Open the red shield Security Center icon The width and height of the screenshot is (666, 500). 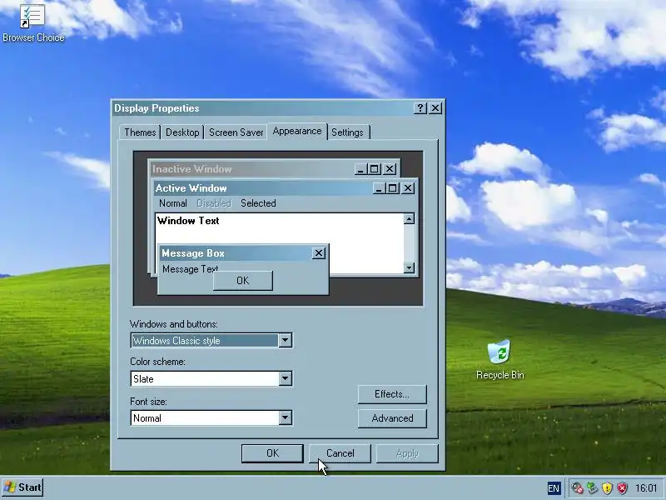pyautogui.click(x=622, y=487)
